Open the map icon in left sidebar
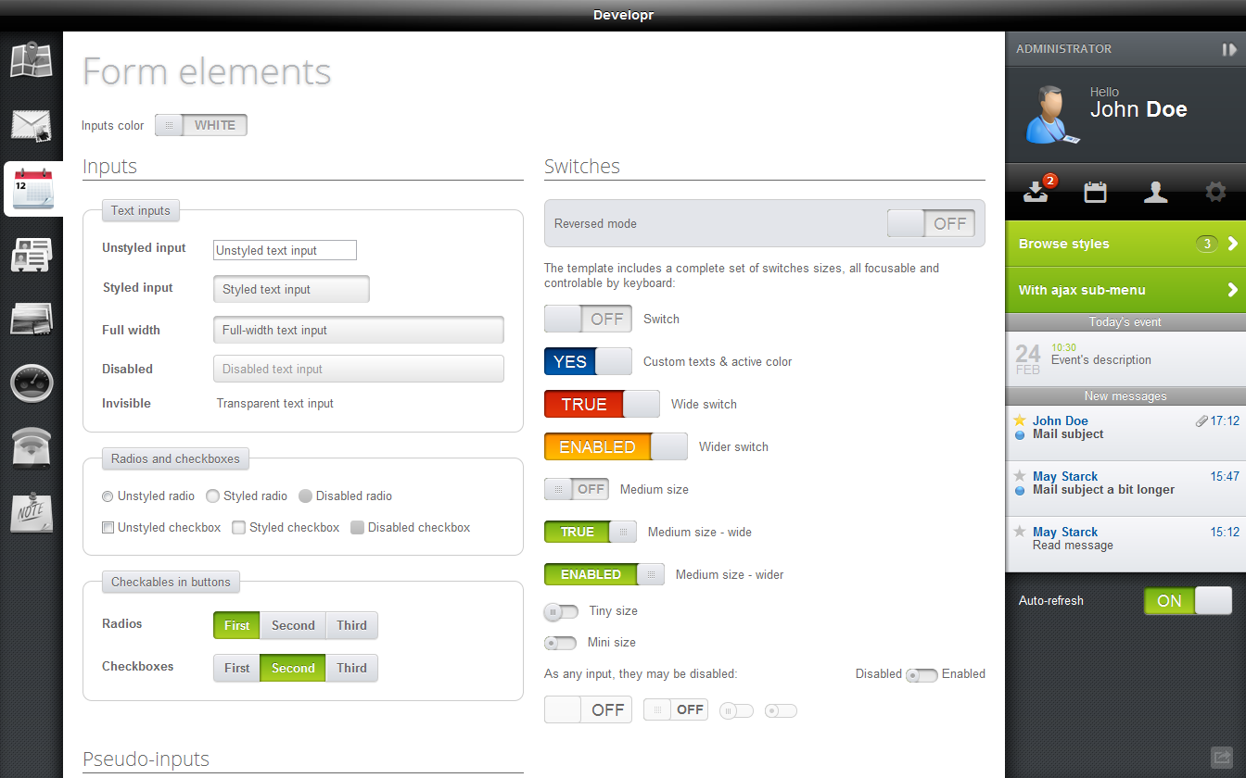 pyautogui.click(x=32, y=60)
